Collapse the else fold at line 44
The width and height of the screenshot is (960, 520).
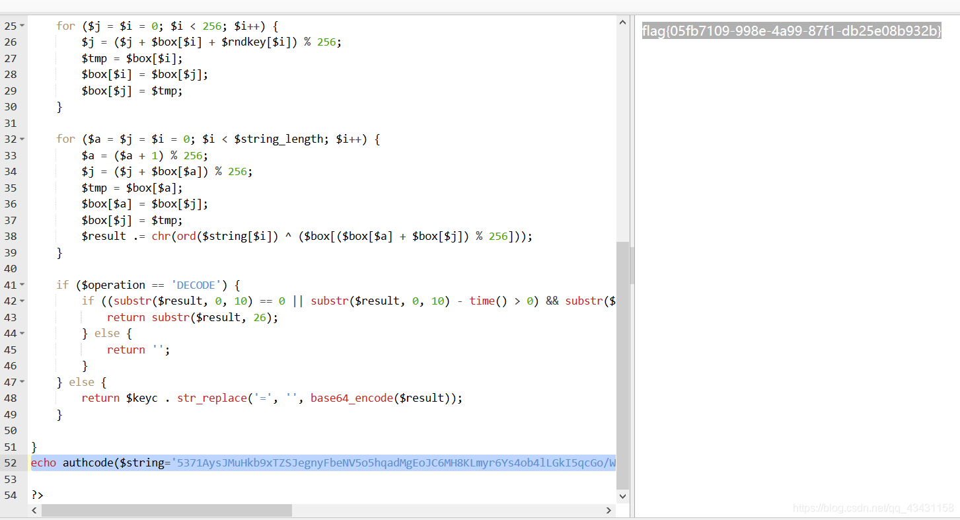pyautogui.click(x=22, y=334)
